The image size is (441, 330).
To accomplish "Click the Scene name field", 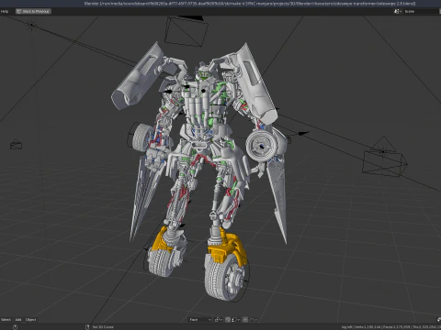I will point(422,11).
